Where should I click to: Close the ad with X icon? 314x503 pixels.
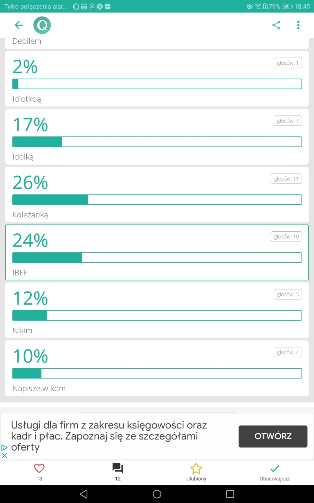[x=4, y=456]
